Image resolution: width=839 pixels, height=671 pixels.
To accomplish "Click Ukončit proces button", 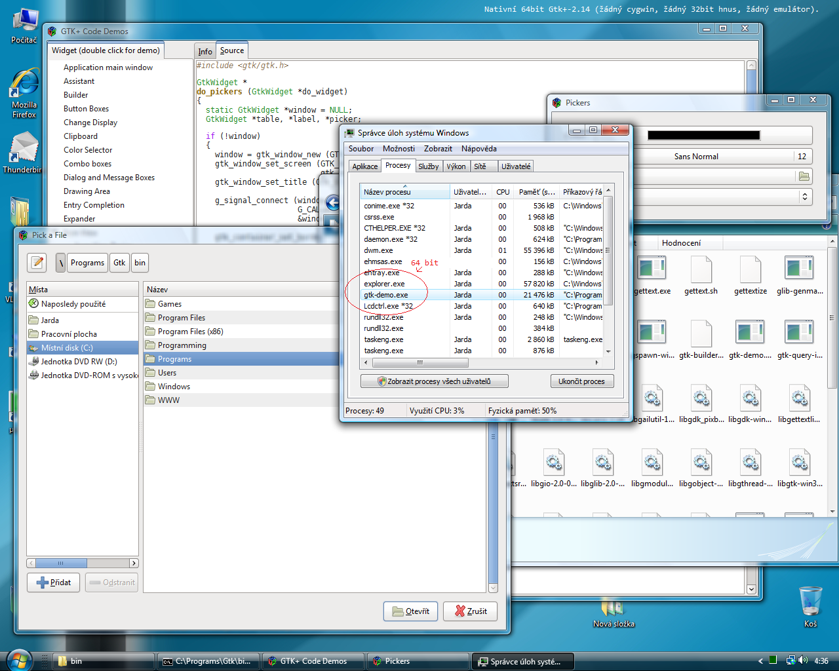I will [x=581, y=381].
